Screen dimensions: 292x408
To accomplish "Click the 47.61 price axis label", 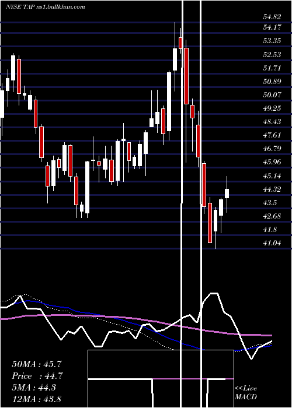I will [272, 135].
